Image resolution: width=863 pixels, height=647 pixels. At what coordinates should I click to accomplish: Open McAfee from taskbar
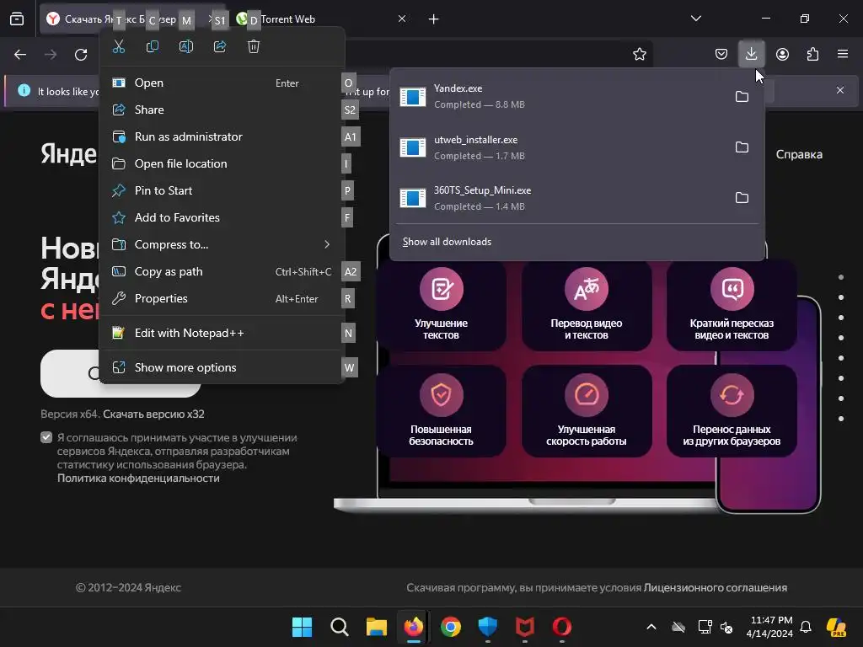(x=524, y=627)
